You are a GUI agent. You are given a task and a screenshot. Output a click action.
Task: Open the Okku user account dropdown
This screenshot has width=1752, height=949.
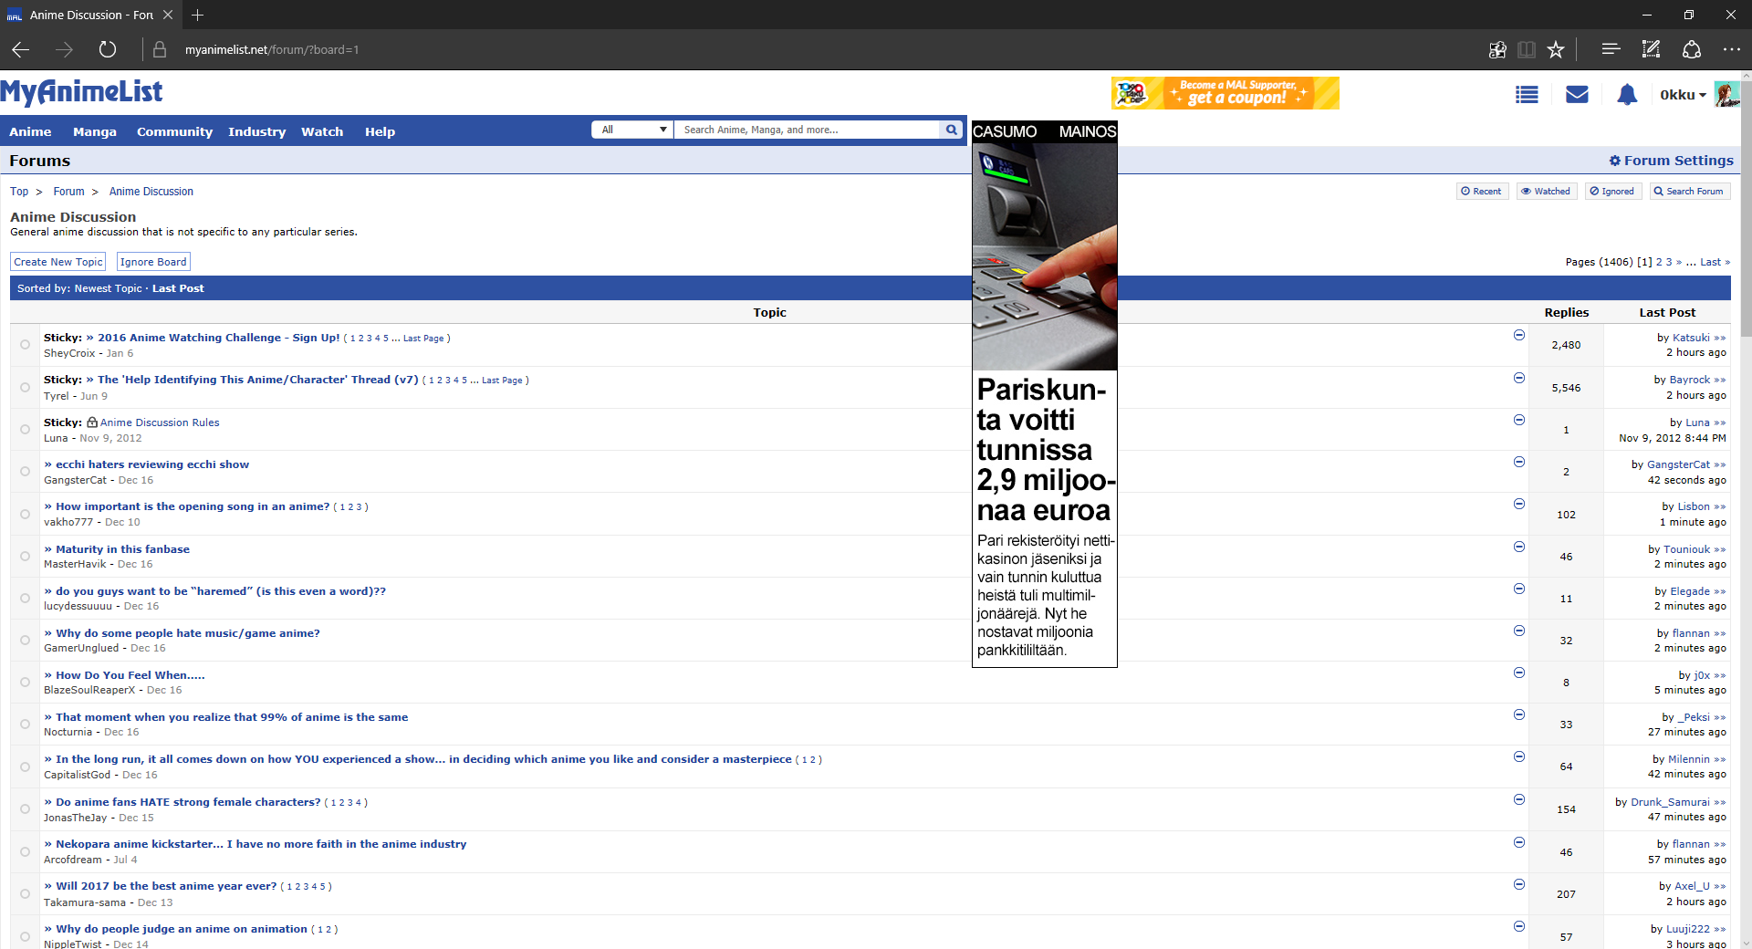[1683, 95]
